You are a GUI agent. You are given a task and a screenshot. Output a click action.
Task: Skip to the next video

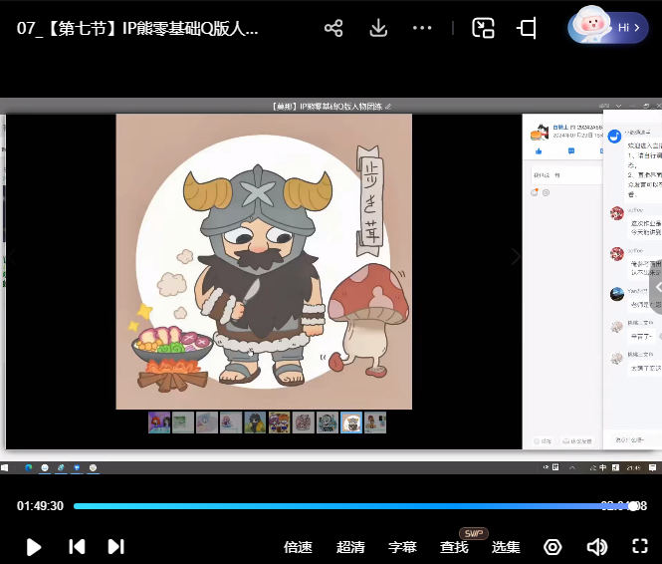tap(115, 546)
